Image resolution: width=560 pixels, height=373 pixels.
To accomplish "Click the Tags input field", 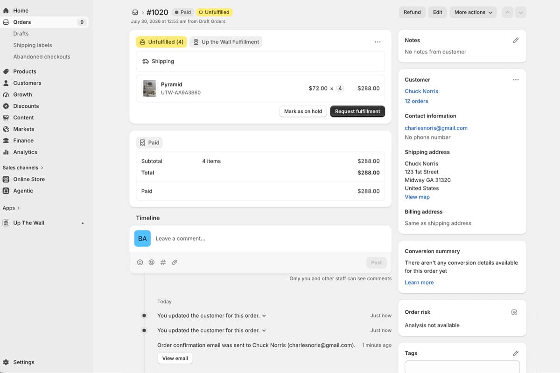I will [x=462, y=367].
